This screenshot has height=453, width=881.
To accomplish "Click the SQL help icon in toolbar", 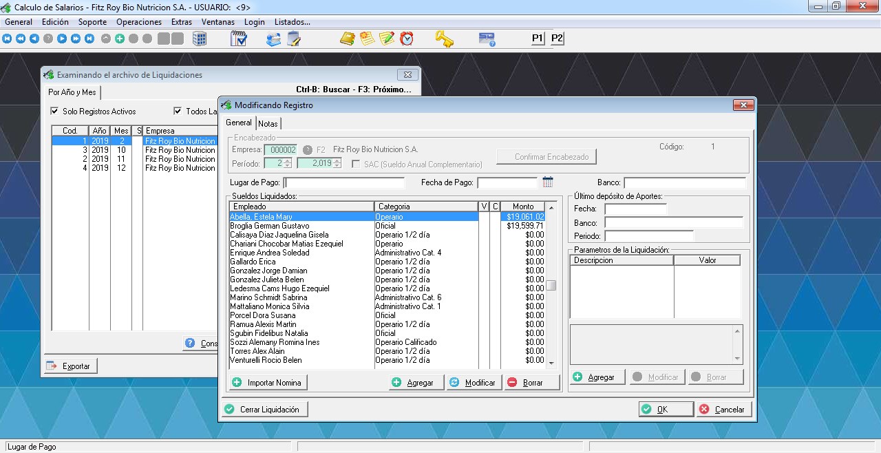I will click(x=487, y=39).
